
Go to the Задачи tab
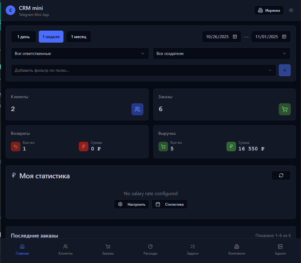193,249
